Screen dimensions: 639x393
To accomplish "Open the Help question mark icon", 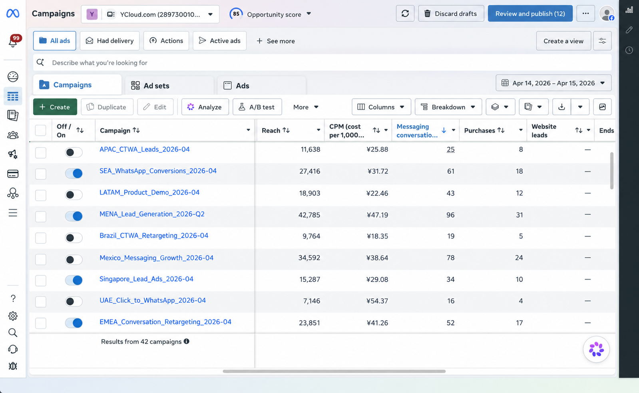I will (13, 298).
